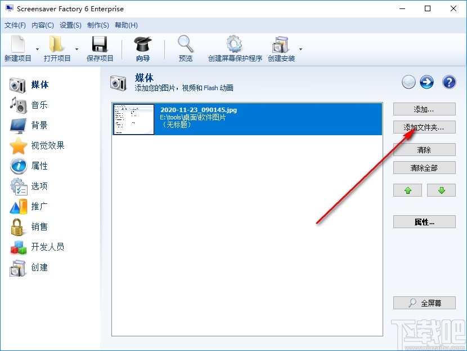The width and height of the screenshot is (467, 351).
Task: Select 销售 padlock item
Action: (29, 226)
